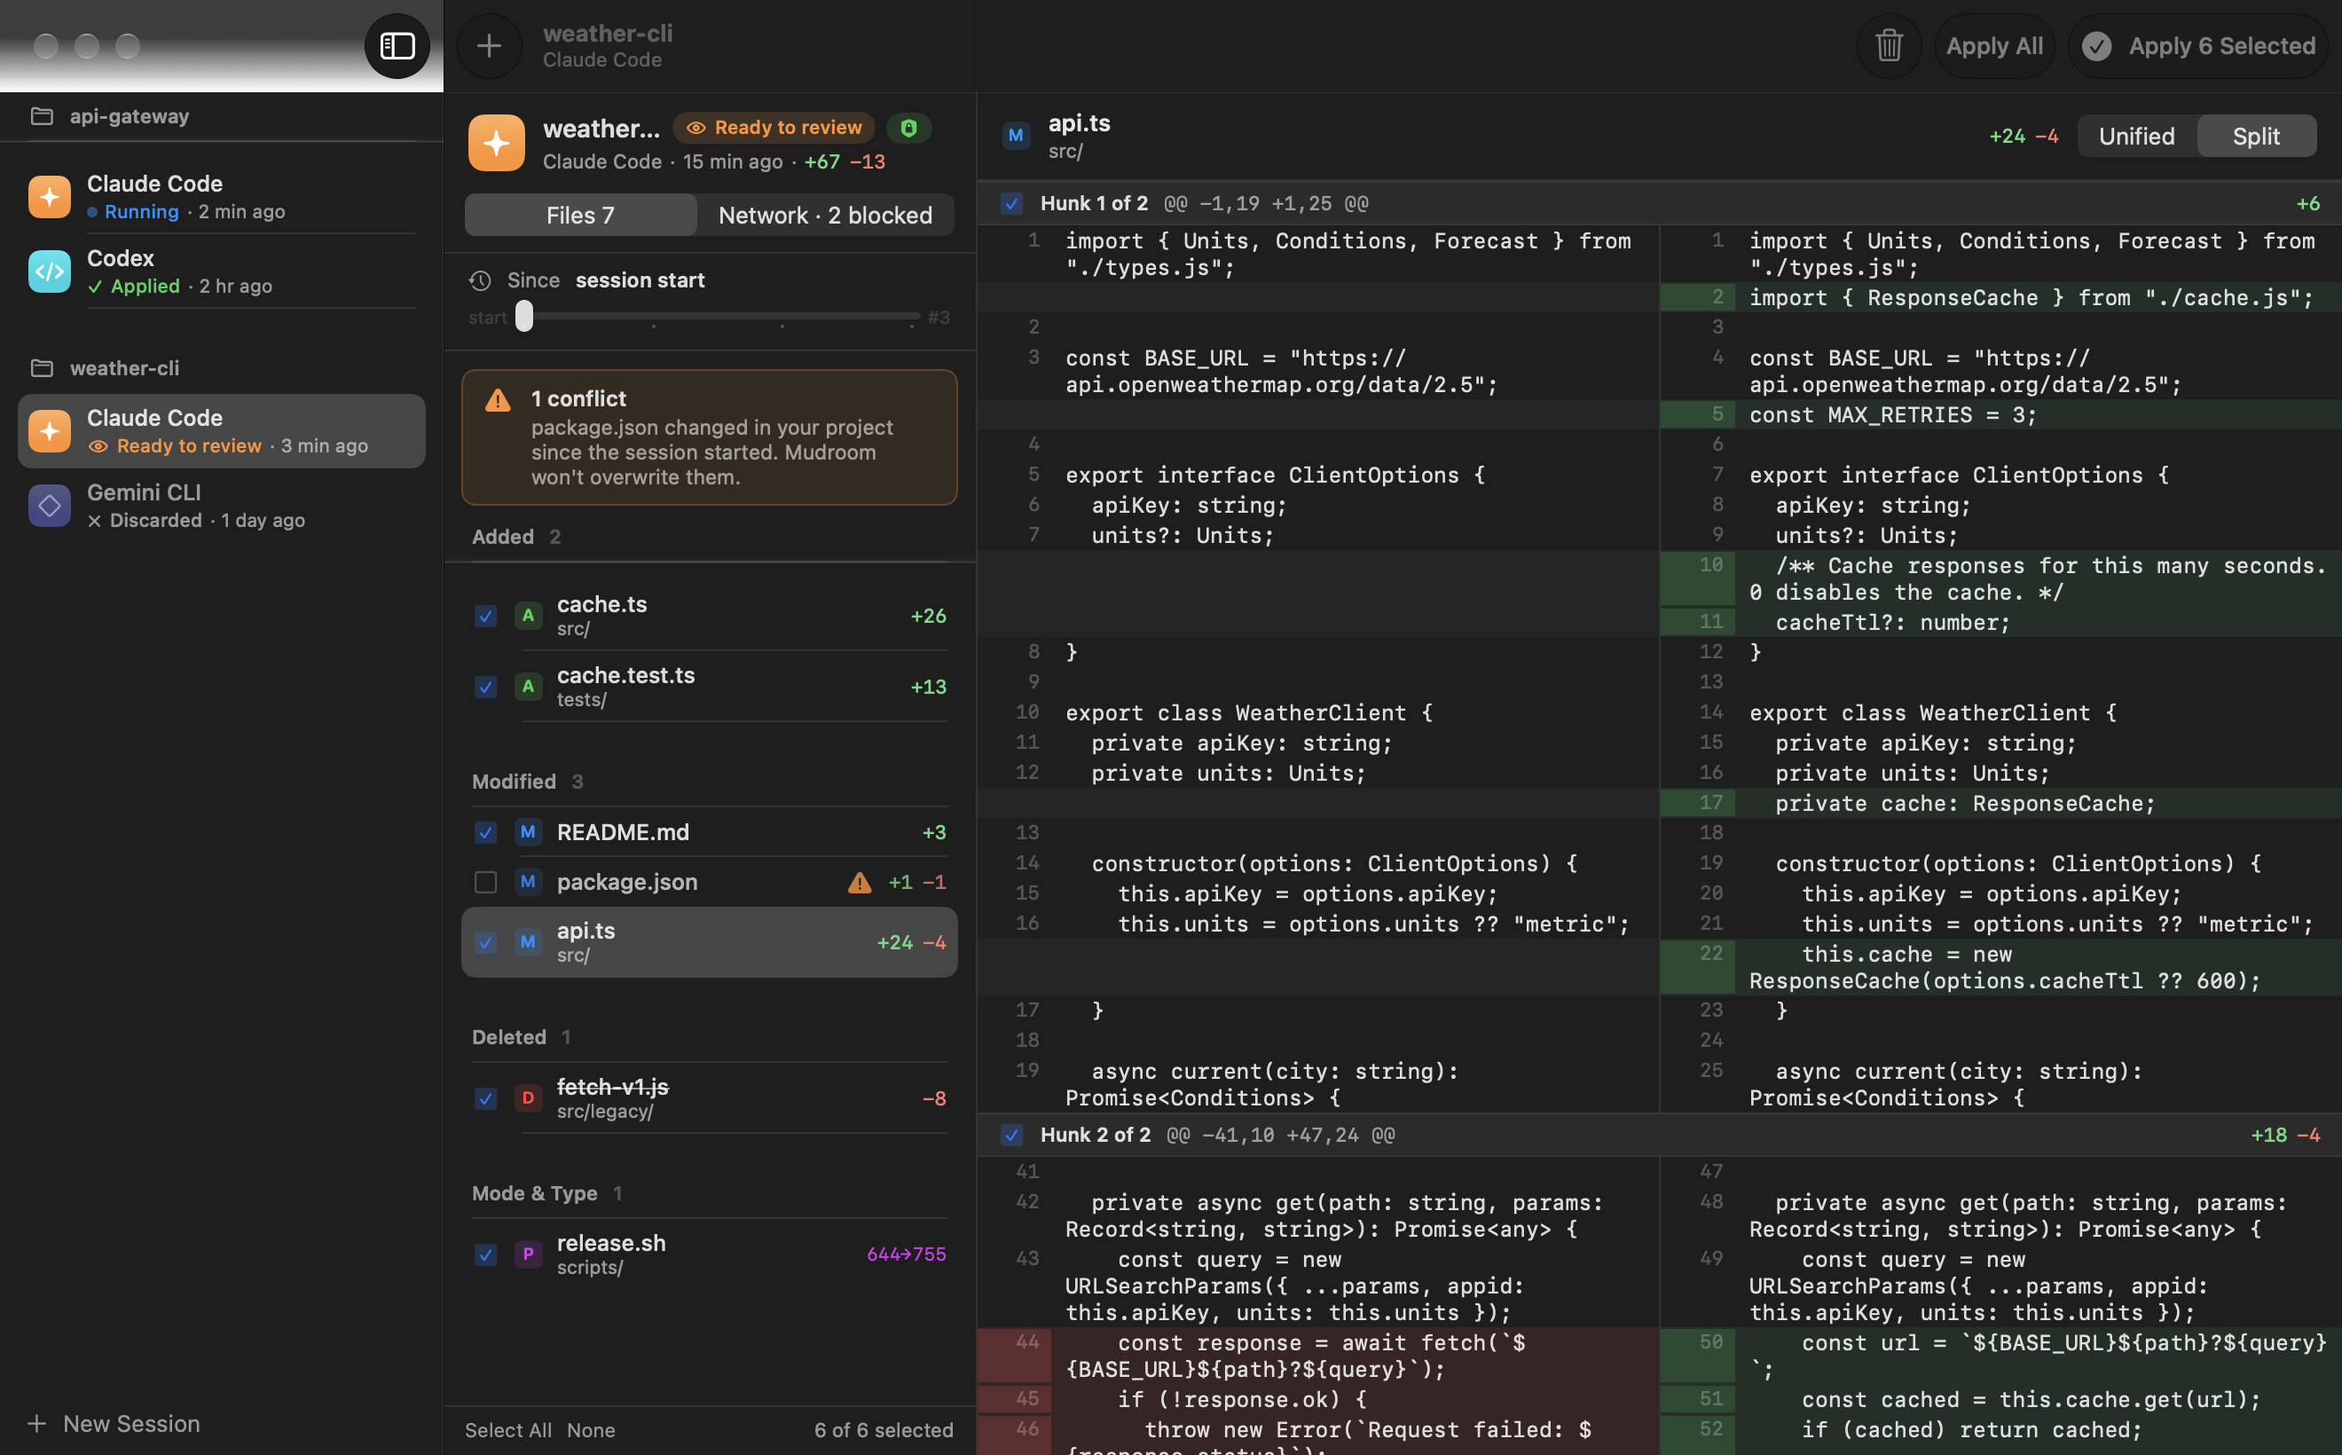Click the green shield sandbox badge
Image resolution: width=2342 pixels, height=1455 pixels.
click(x=908, y=128)
